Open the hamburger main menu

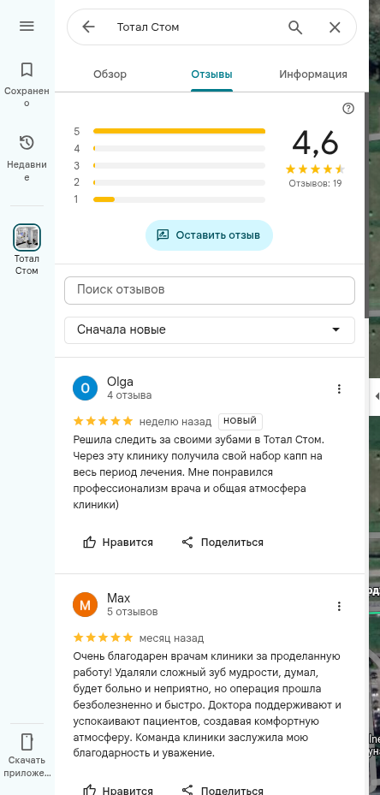pyautogui.click(x=27, y=27)
